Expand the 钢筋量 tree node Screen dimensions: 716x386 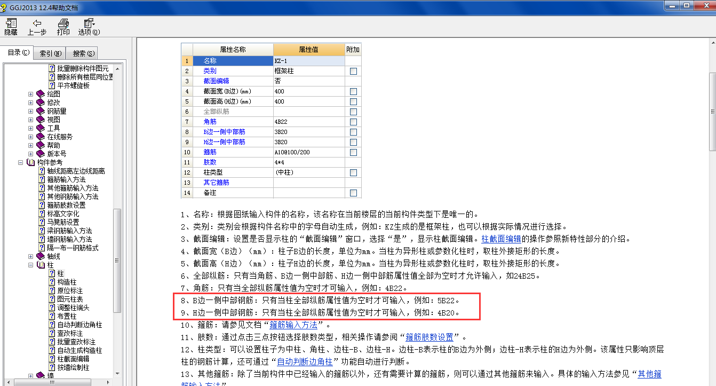pos(30,111)
